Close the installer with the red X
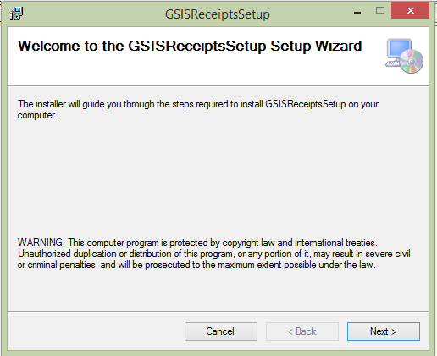 coord(410,11)
